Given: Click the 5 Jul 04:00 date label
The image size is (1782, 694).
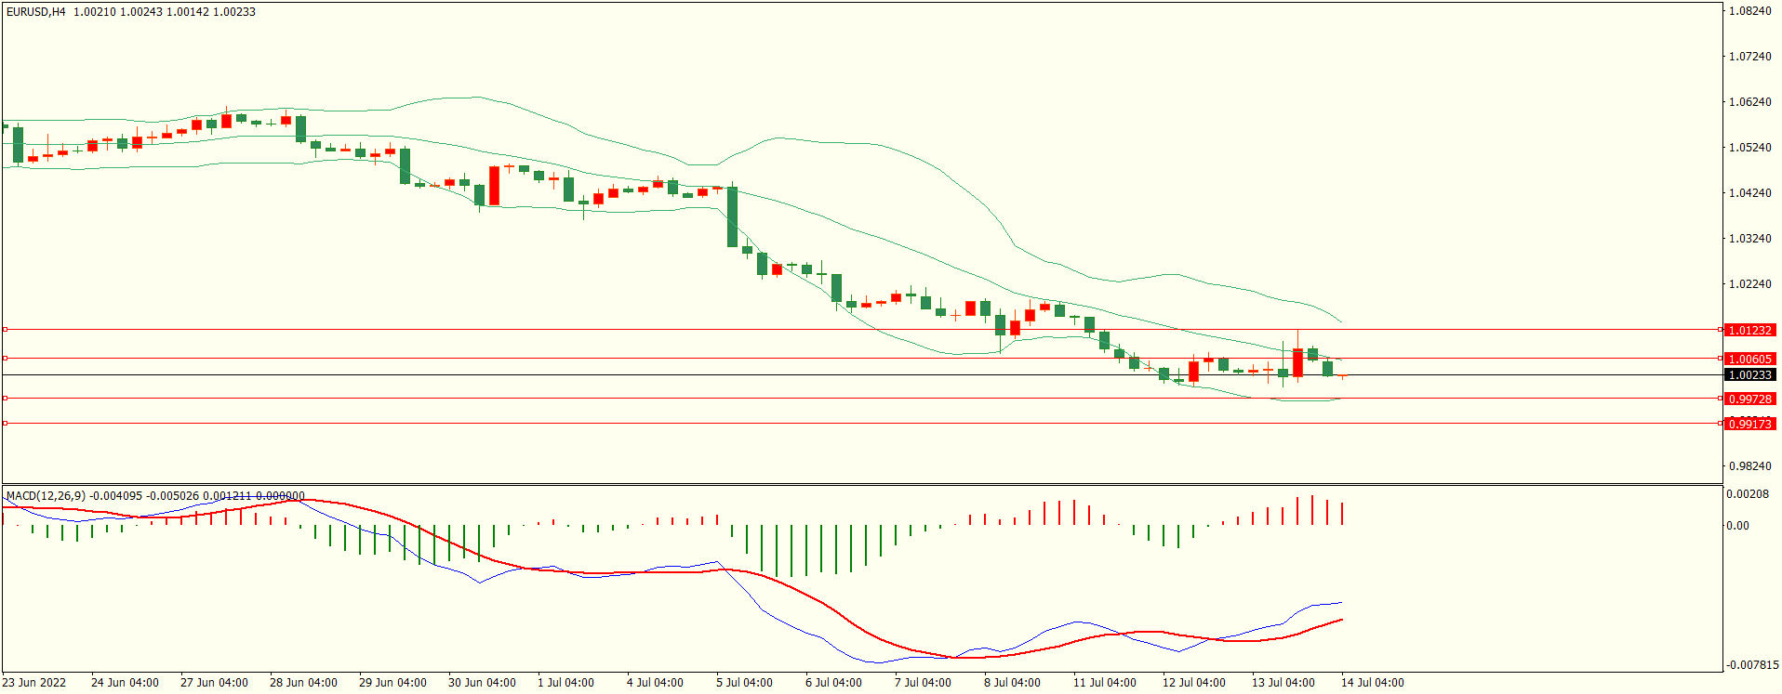Looking at the screenshot, I should [744, 683].
